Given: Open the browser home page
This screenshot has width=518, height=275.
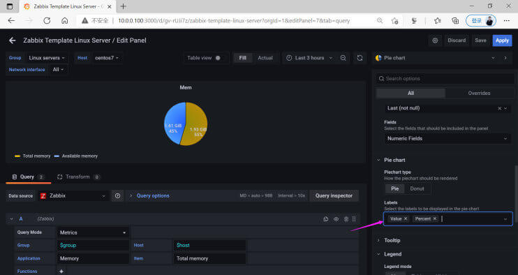Looking at the screenshot, I should click(65, 20).
